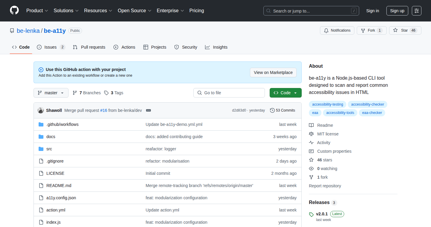The width and height of the screenshot is (431, 227).
Task: Open the Resources dropdown menu
Action: 98,11
